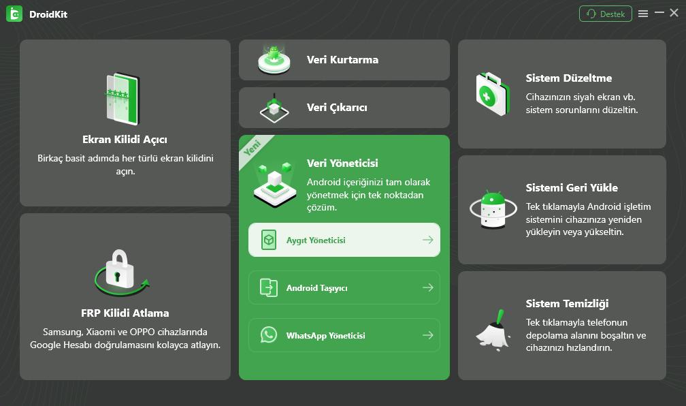
Task: Click text 'Birkaç basit adımda her türlü ekran kilidini açın'
Action: (125, 165)
